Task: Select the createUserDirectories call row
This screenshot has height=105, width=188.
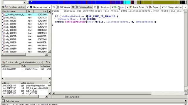Action: (x=25, y=86)
